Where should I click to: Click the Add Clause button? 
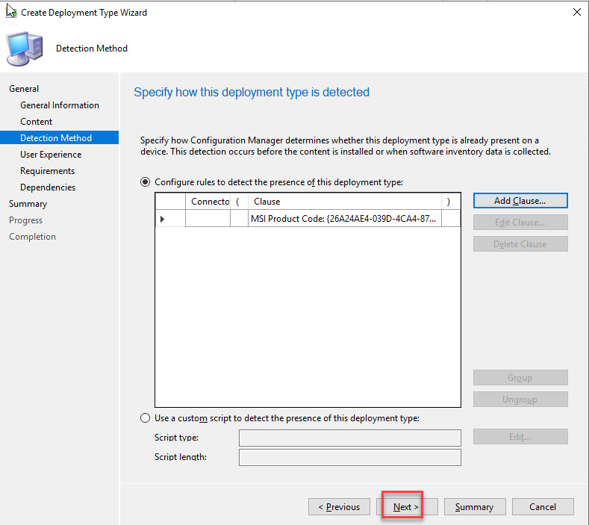[520, 201]
